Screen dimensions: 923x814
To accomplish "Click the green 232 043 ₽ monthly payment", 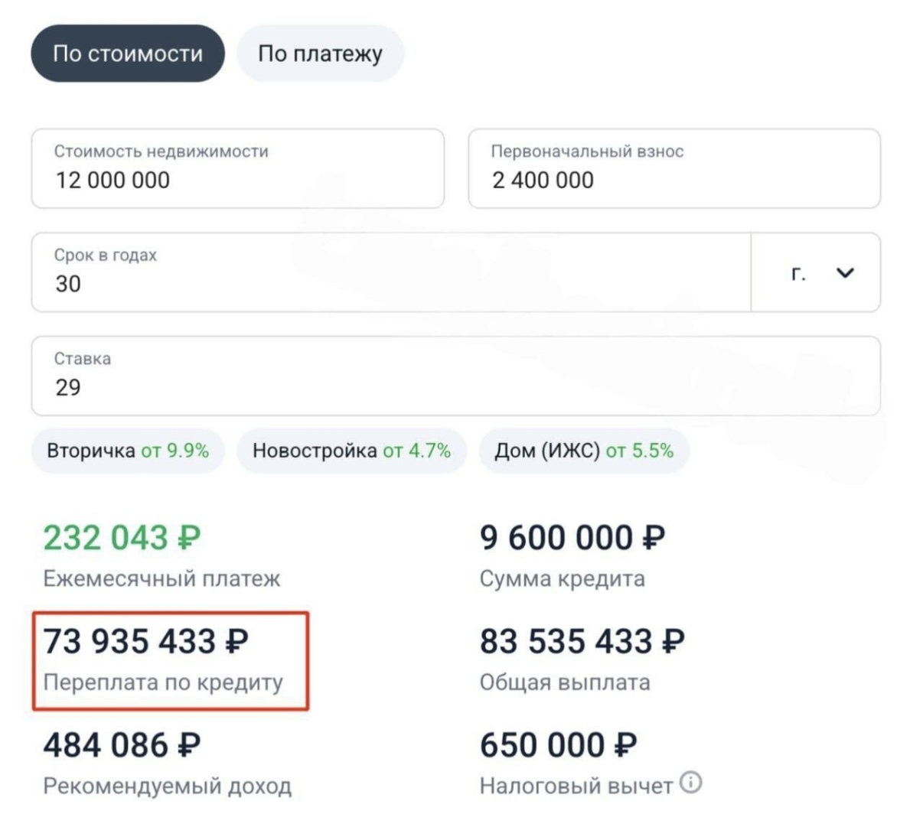I will coord(122,538).
